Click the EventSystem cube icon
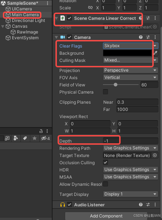Viewport: 162px width, 220px height. pyautogui.click(x=8, y=38)
